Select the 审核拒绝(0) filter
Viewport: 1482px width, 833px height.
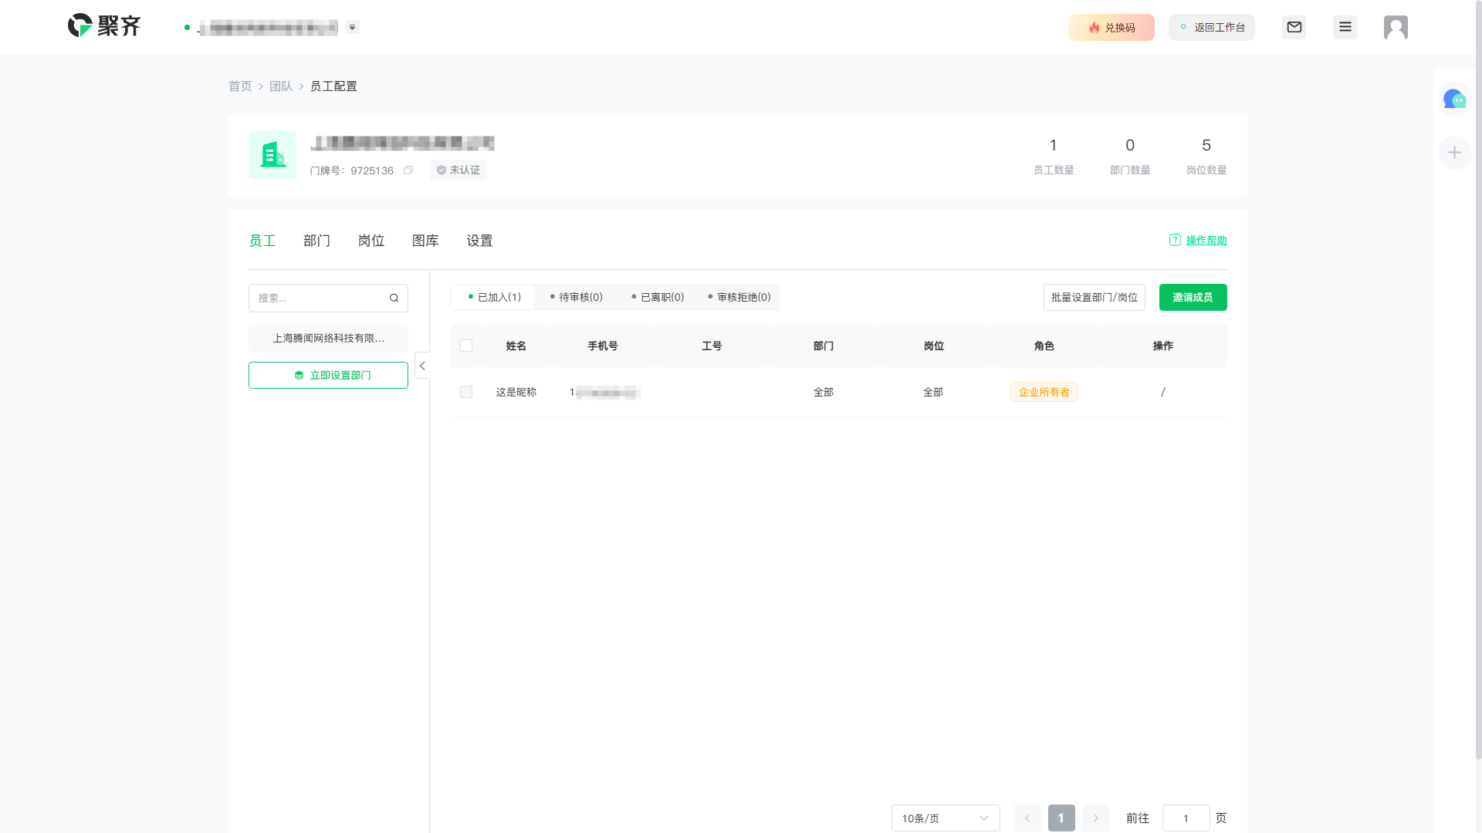[739, 298]
